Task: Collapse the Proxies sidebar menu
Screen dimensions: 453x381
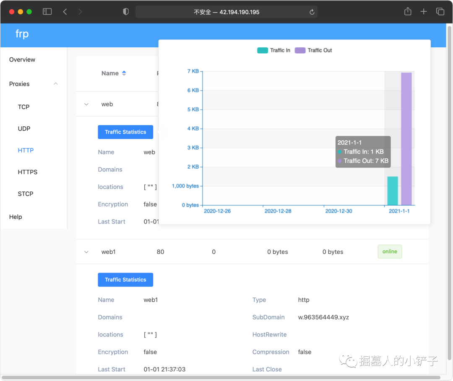Action: click(x=56, y=84)
